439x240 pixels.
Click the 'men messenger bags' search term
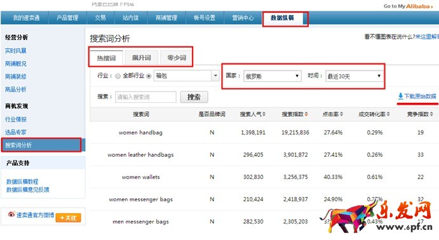point(141,222)
